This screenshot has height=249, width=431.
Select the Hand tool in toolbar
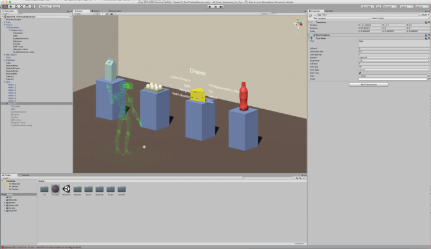click(x=4, y=6)
